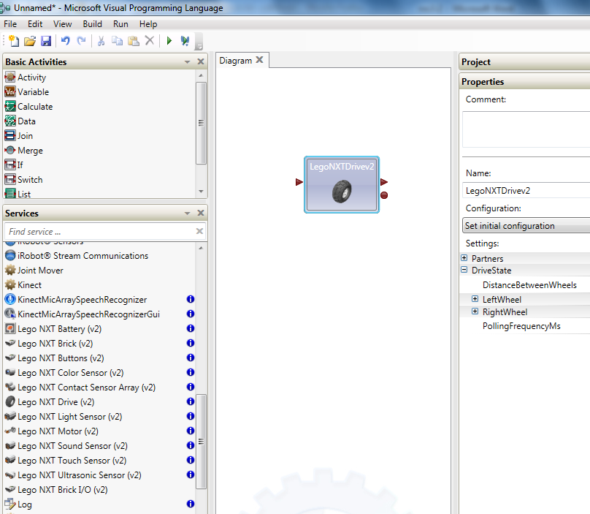Screen dimensions: 590x514
Task: Click the Name field with LegoNXTDrivev2
Action: click(526, 190)
